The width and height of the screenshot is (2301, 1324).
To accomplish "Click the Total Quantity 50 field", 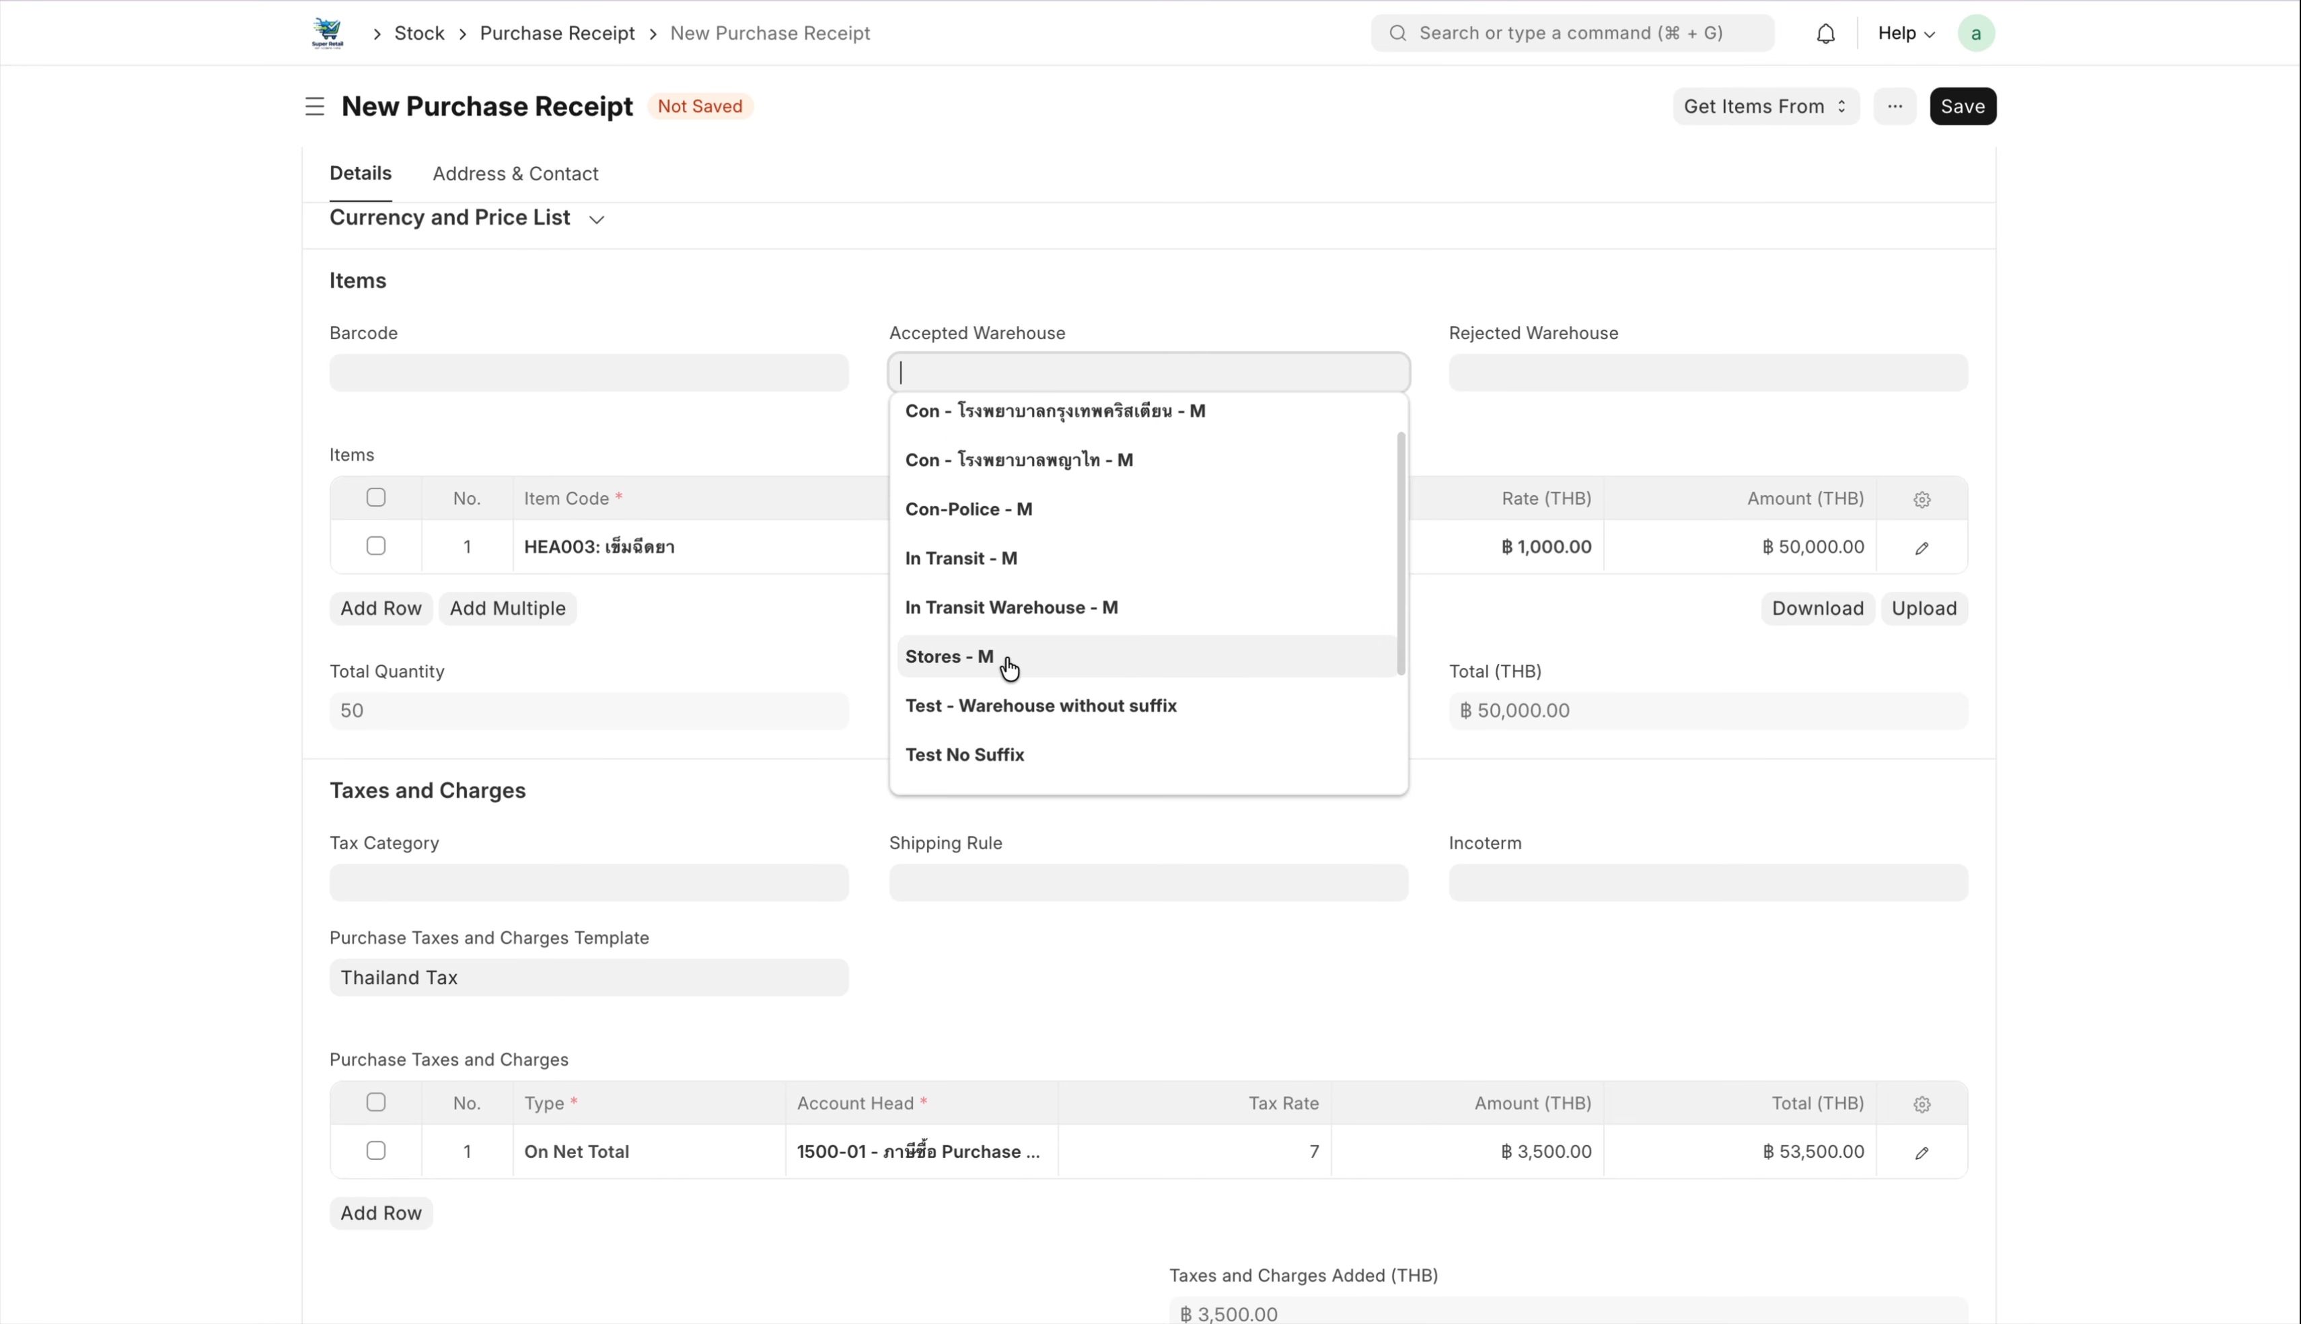I will pyautogui.click(x=589, y=711).
